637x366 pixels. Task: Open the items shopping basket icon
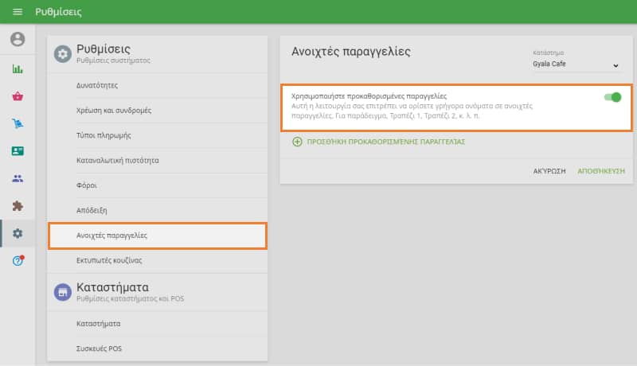point(18,96)
